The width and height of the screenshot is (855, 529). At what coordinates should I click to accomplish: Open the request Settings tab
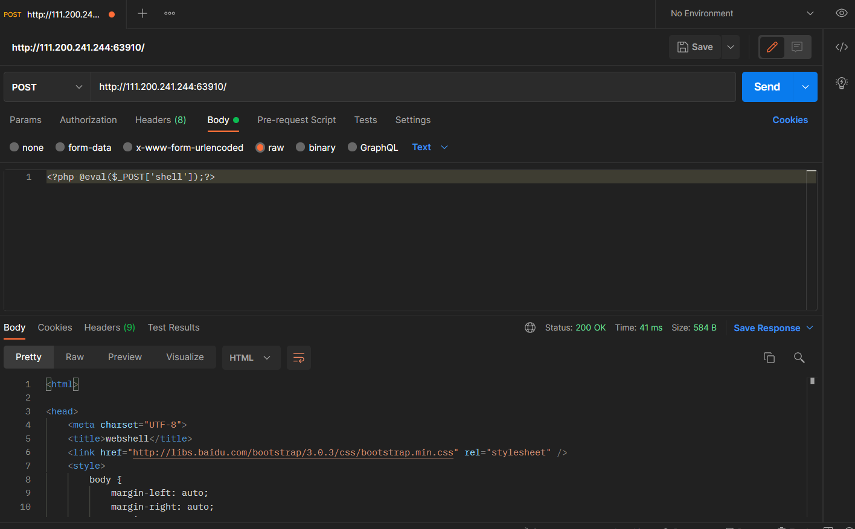tap(413, 120)
